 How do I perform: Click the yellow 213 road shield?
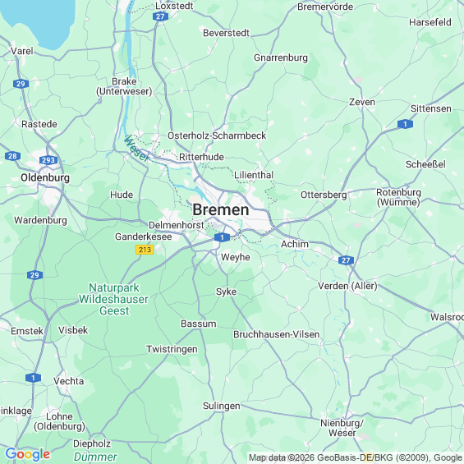pyautogui.click(x=145, y=250)
